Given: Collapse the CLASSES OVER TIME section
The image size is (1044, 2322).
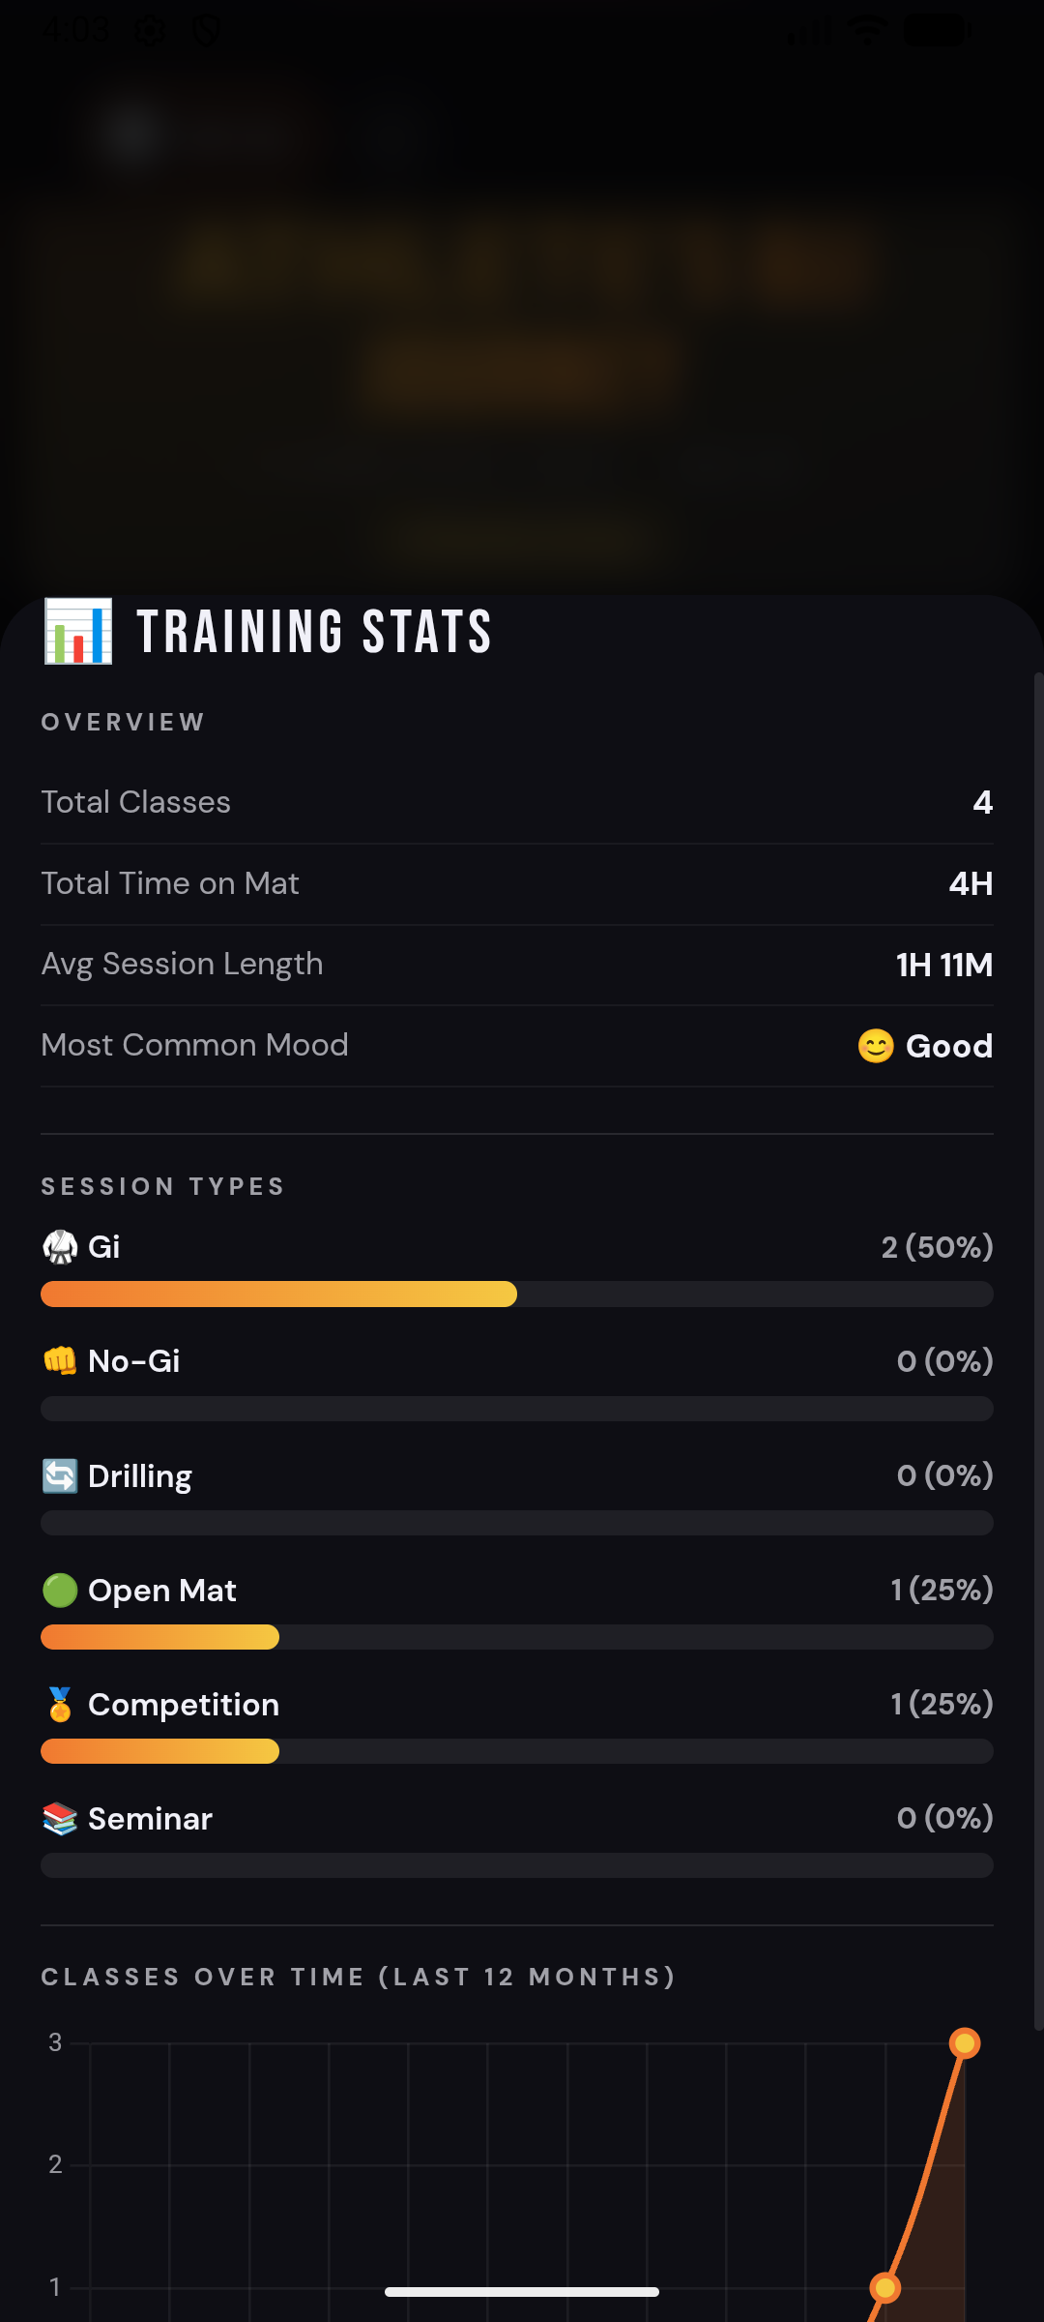Looking at the screenshot, I should 359,1977.
